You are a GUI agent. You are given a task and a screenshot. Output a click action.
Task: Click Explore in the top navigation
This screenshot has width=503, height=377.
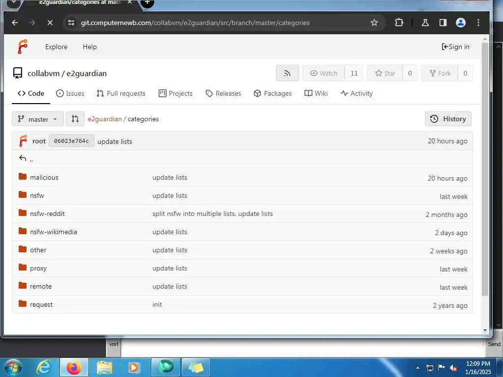(x=56, y=47)
